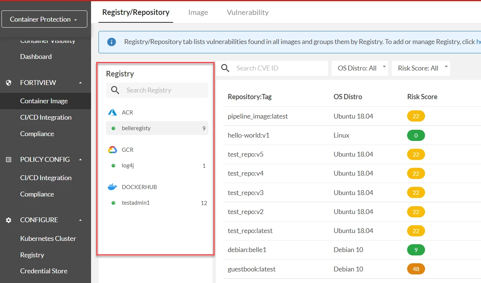Click the magnifier icon in Search Registry
This screenshot has width=481, height=283.
point(115,90)
